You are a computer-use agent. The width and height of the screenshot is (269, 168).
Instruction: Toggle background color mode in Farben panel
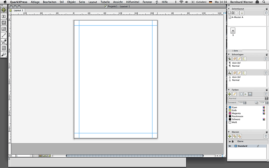(250, 94)
